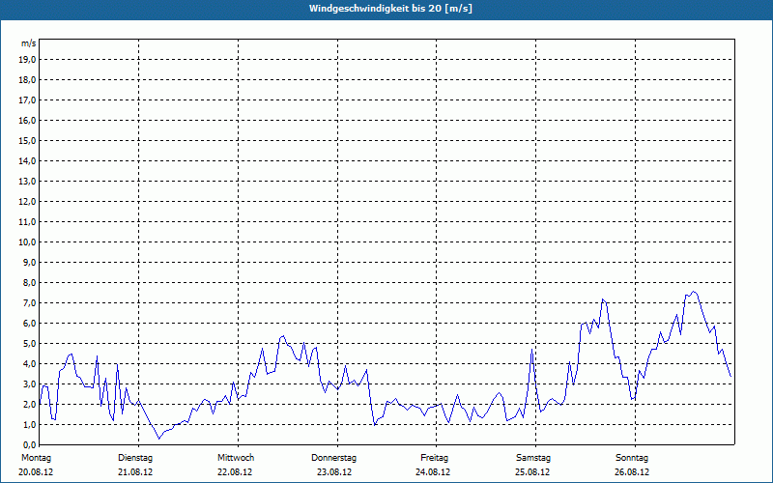Screen dimensions: 773x483
Task: Click the date 20.08.12
Action: coord(36,472)
